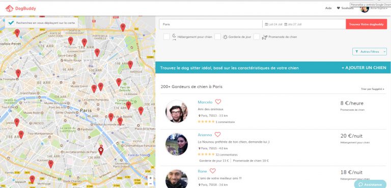Select the dark paw marker in 13E arrondissement
This screenshot has height=188, width=391.
(101, 150)
